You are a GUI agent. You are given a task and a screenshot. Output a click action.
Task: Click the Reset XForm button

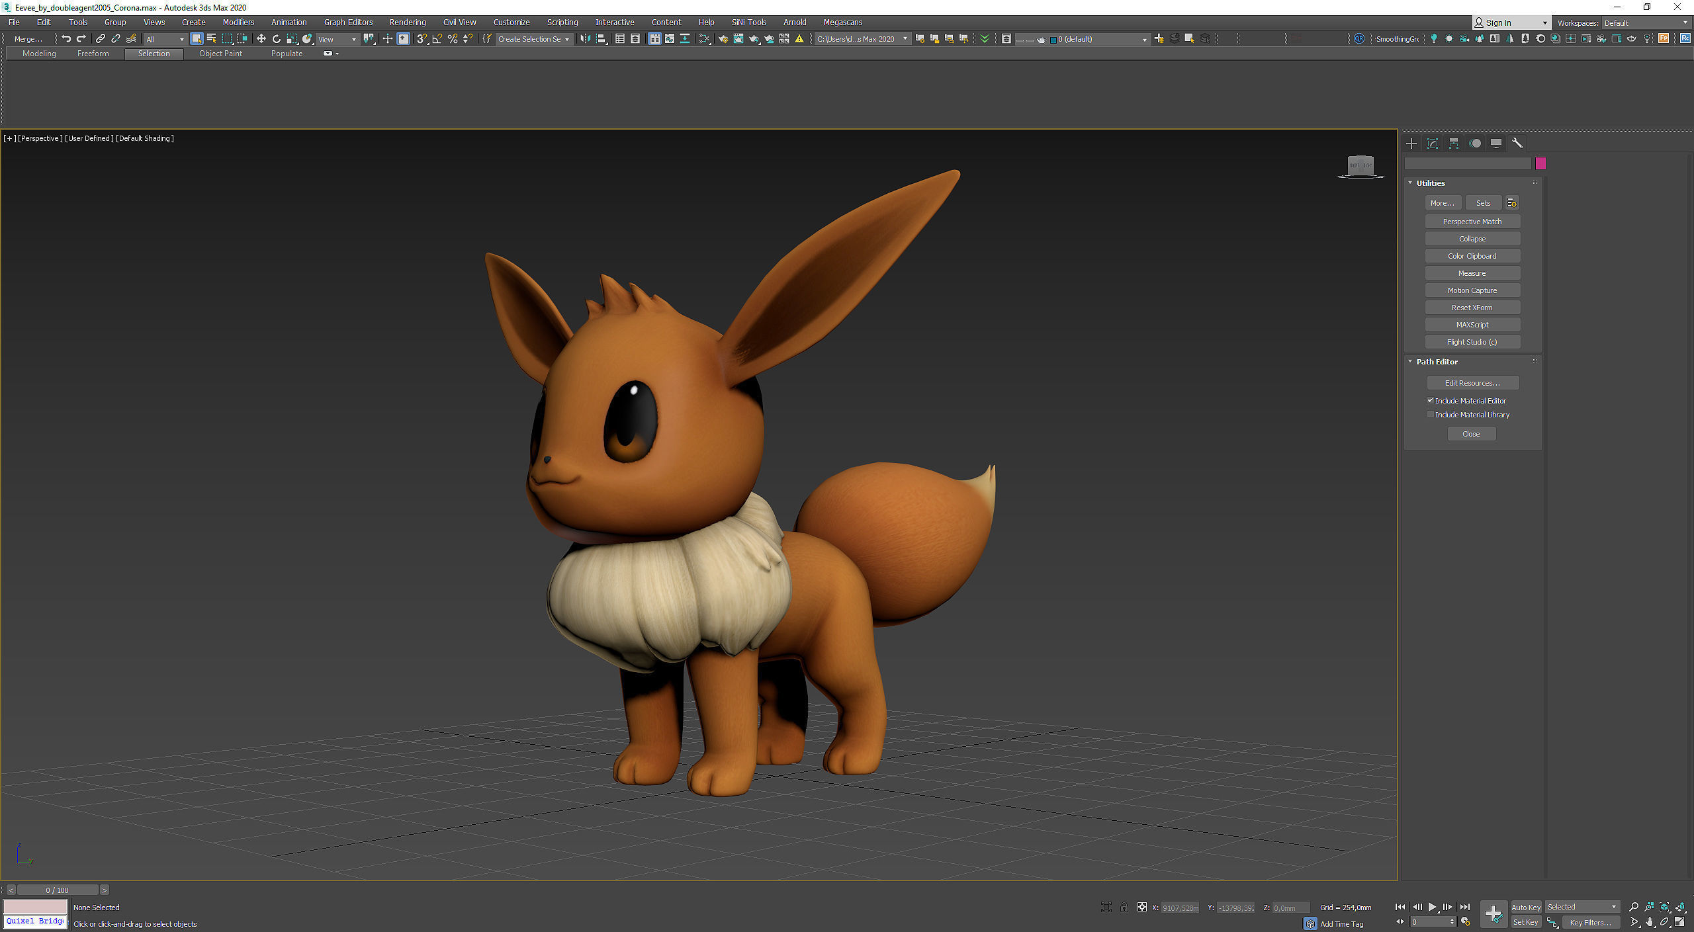[1472, 308]
